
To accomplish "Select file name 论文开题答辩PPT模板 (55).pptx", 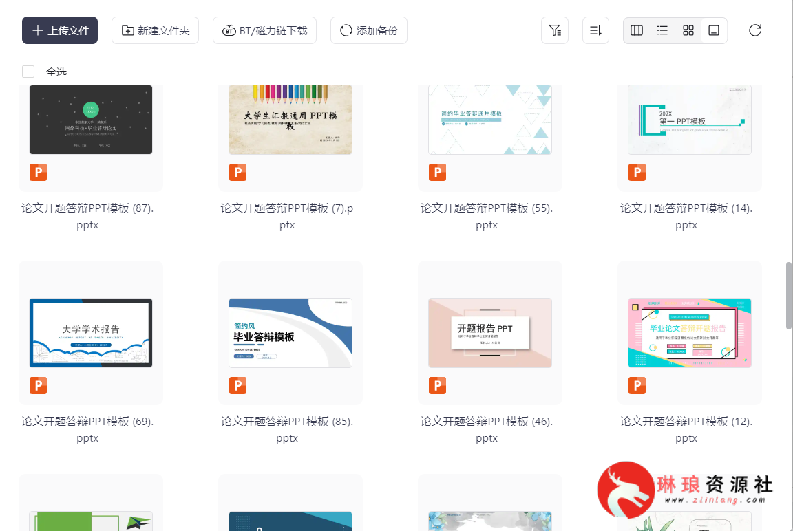I will 487,216.
